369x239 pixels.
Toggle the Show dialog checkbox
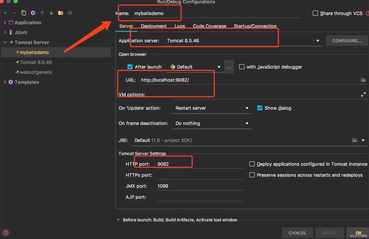click(x=260, y=108)
